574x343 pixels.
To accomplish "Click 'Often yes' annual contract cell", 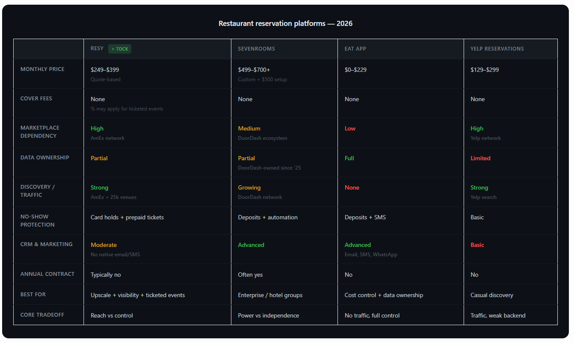I will click(251, 275).
